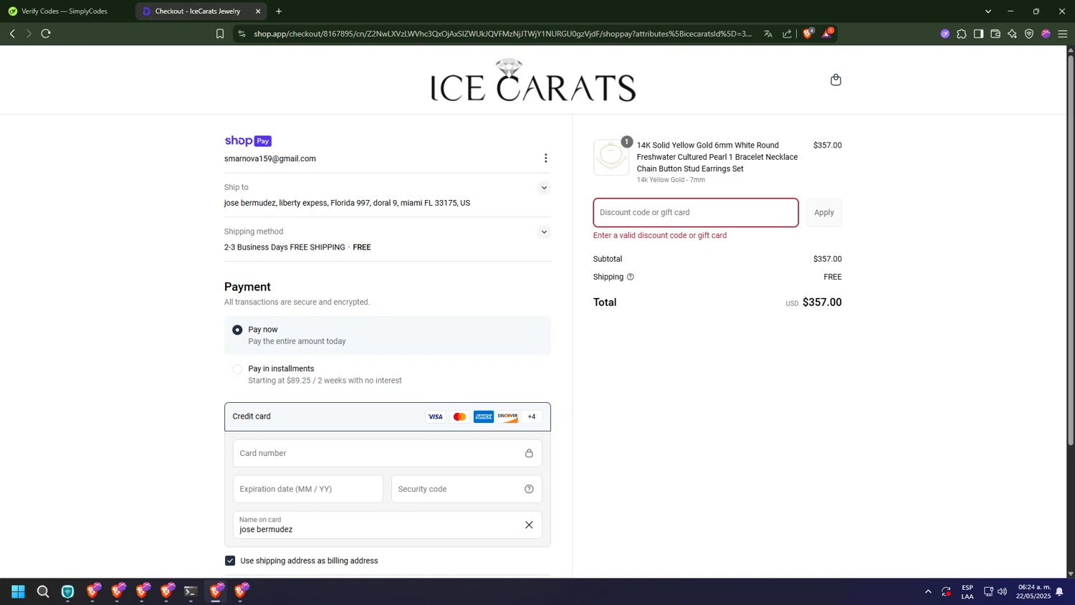The image size is (1075, 605).
Task: Click the Ice Carats store logo
Action: [x=532, y=80]
